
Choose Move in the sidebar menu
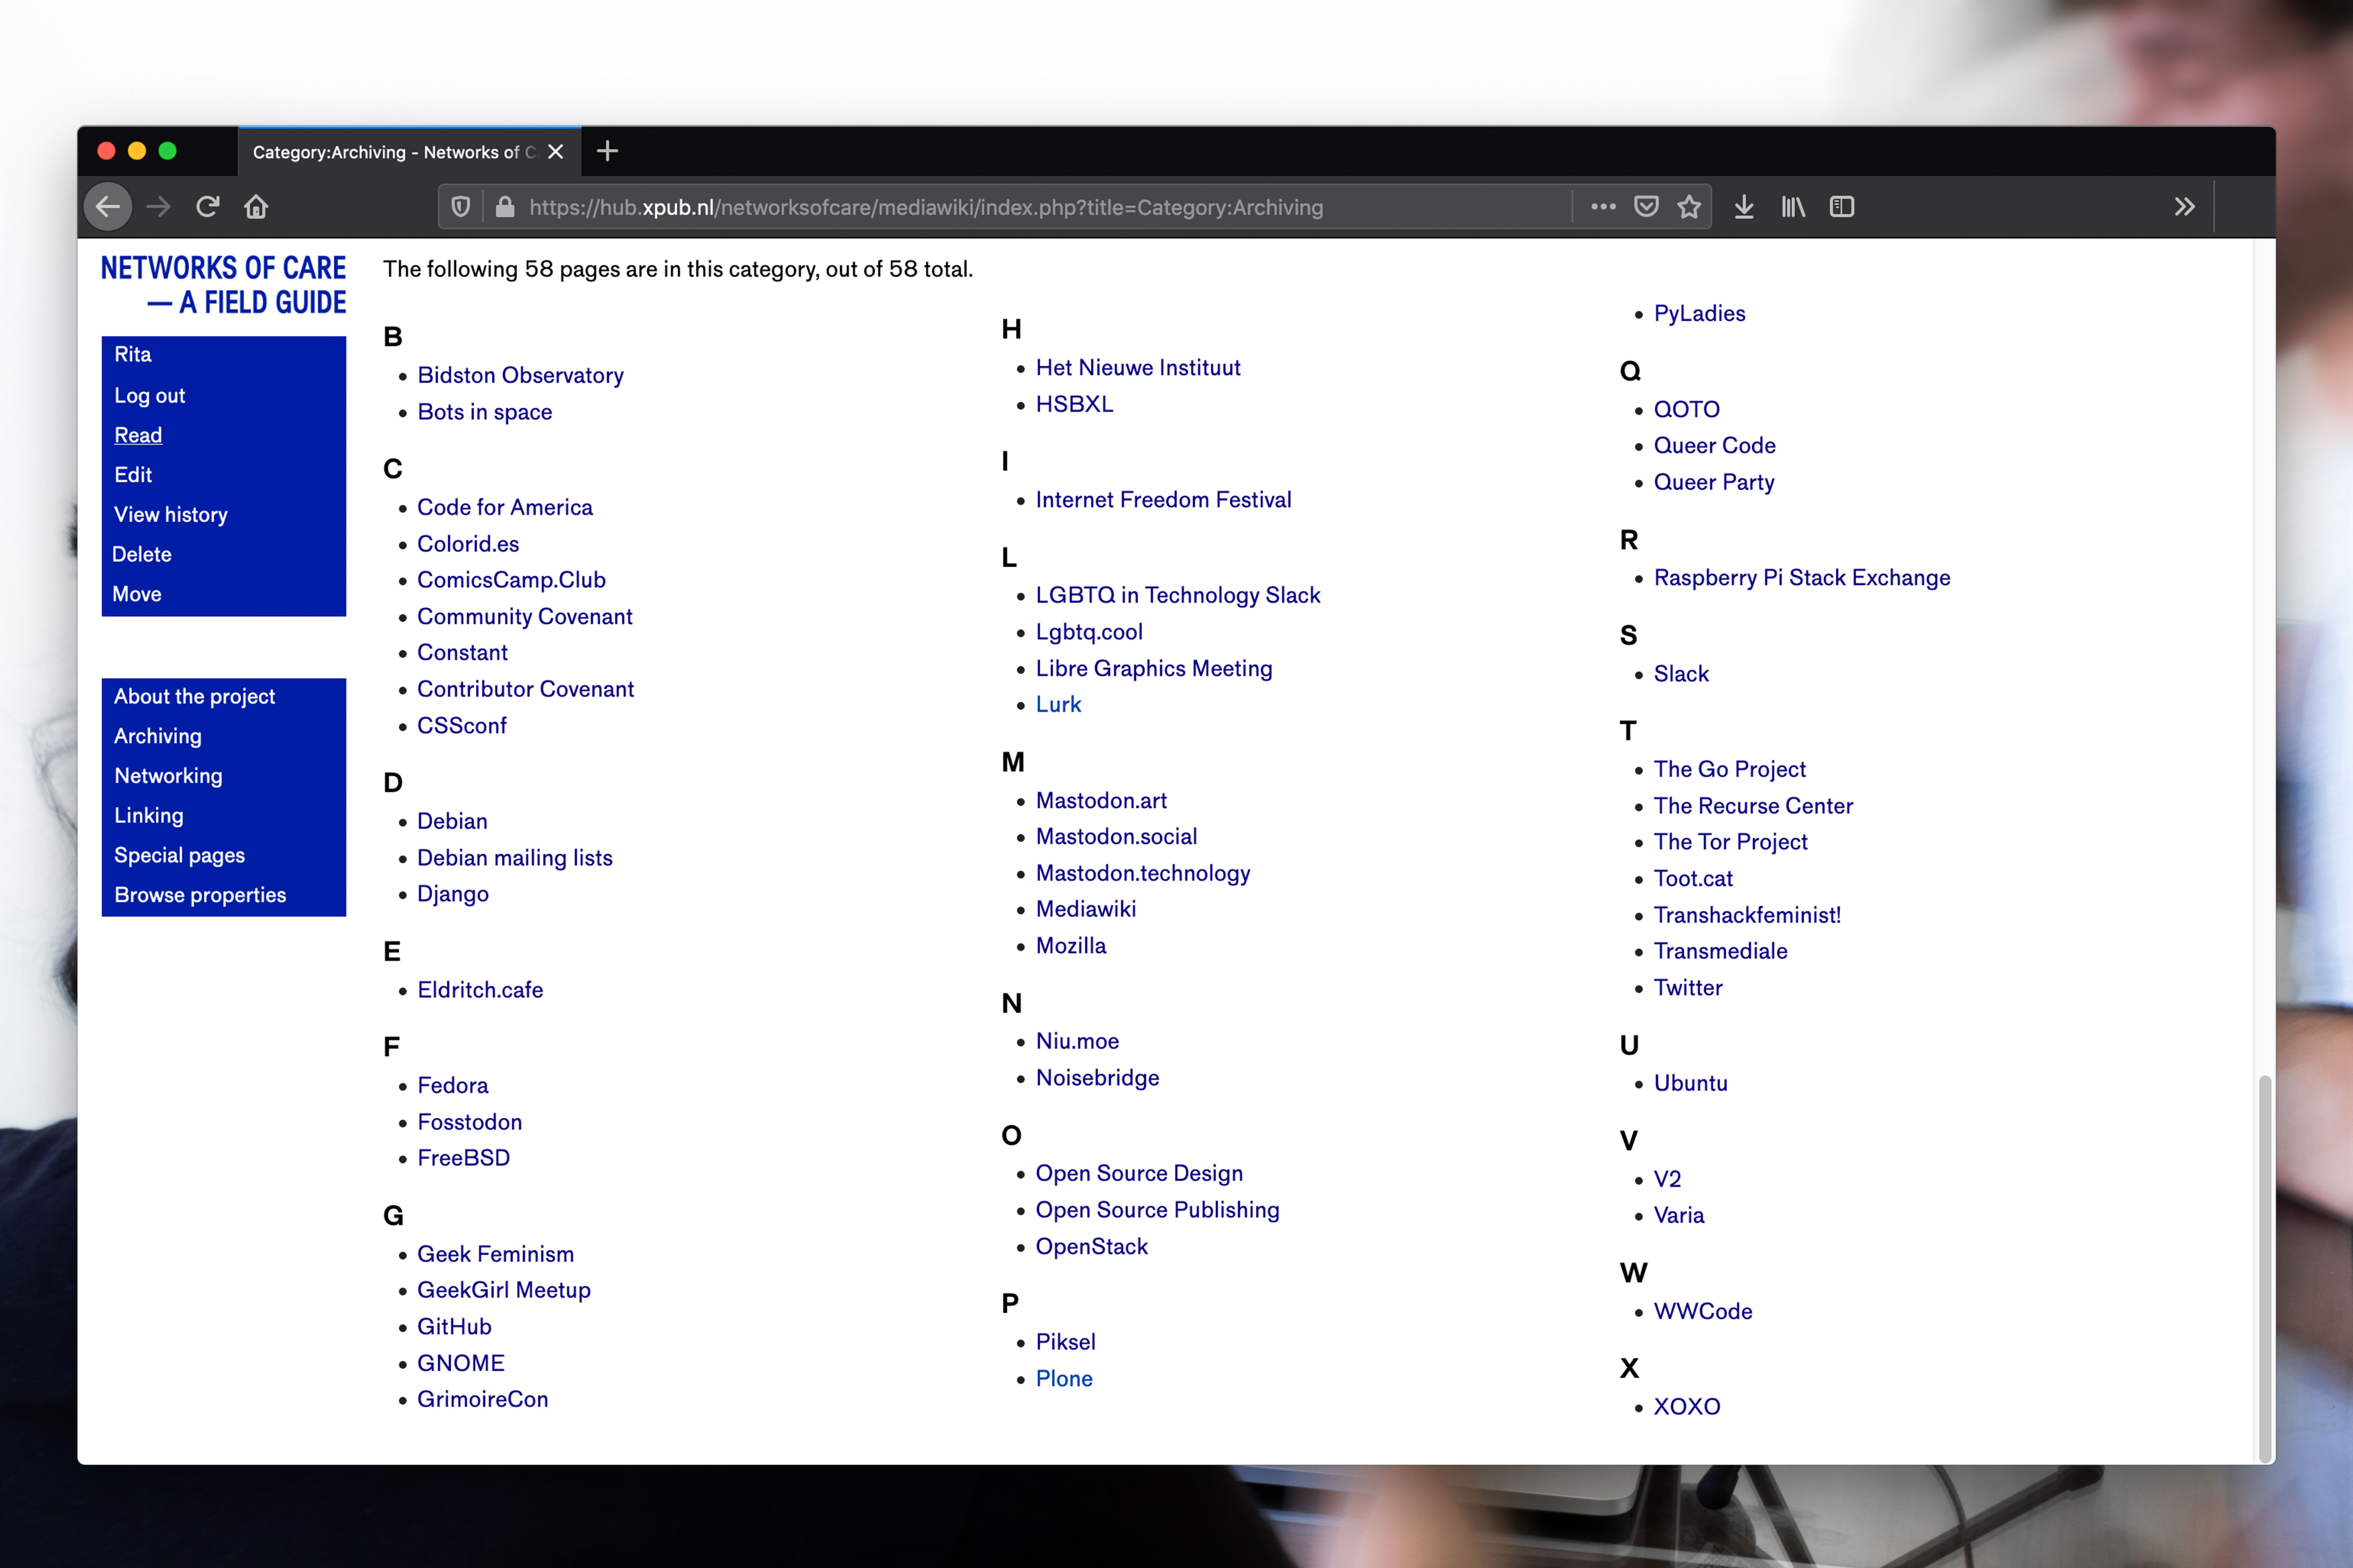click(x=137, y=594)
